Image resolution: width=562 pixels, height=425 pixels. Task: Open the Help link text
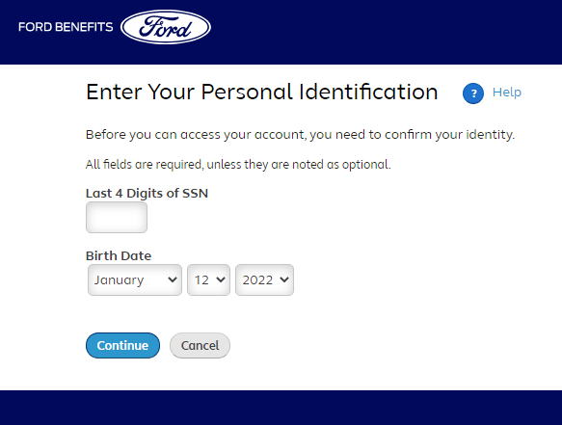tap(507, 93)
